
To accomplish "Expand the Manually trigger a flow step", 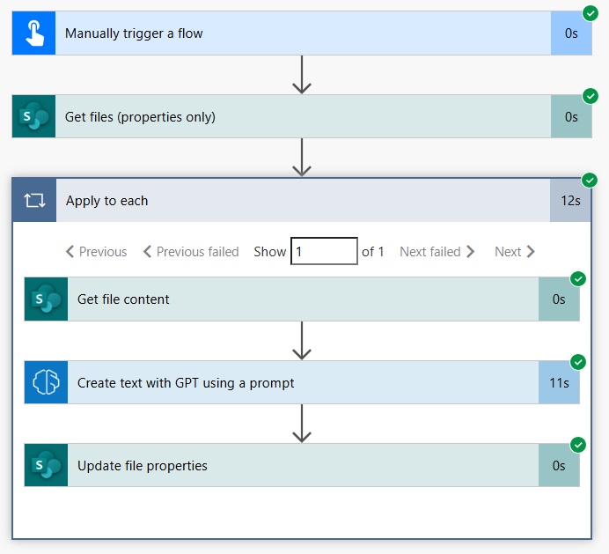I will coord(302,33).
